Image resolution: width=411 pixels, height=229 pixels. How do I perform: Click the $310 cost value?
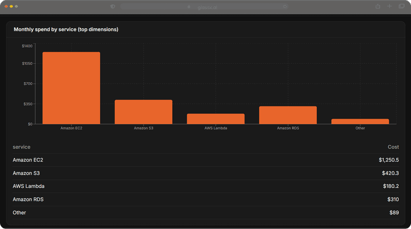[x=393, y=199]
